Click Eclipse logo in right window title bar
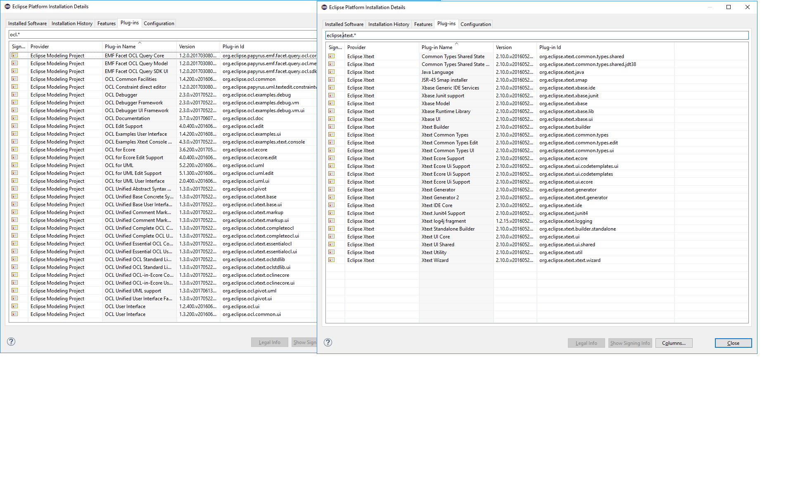 pos(324,7)
